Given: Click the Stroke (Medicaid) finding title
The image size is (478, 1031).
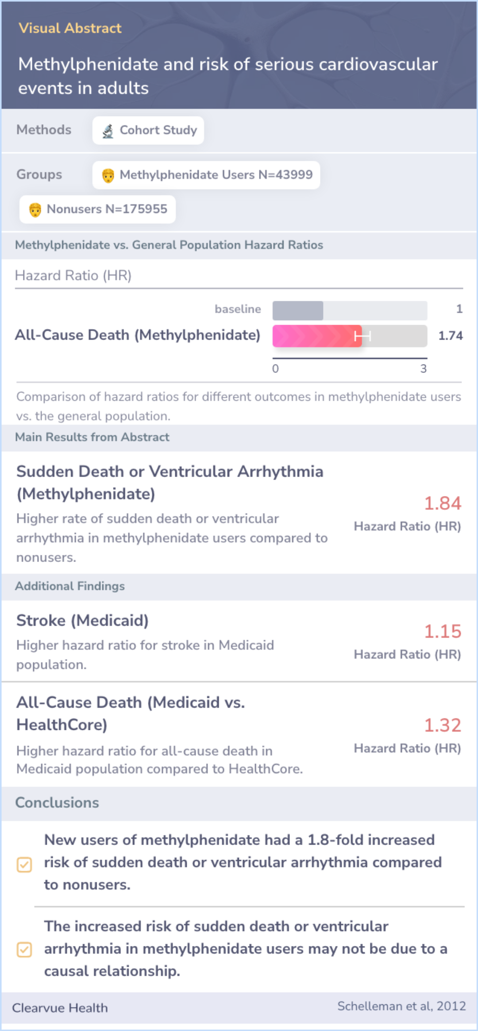Looking at the screenshot, I should tap(82, 620).
